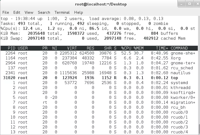Open the Edit menu
200x135 pixels.
[x=17, y=12]
